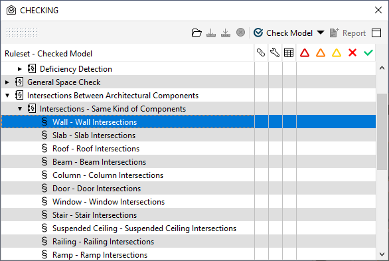Click the green checkmark accepted icon
The image size is (389, 261).
(x=368, y=52)
